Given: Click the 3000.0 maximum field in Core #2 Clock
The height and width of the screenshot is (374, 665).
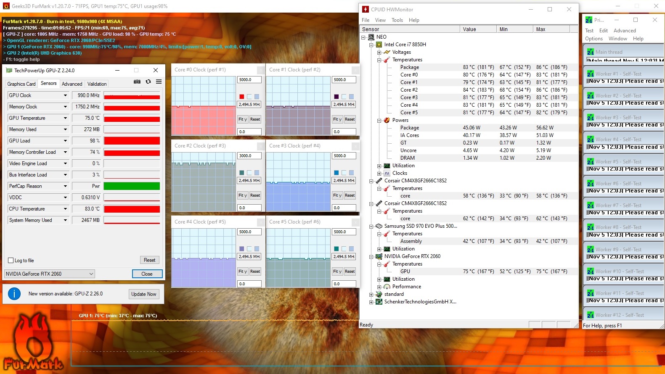Looking at the screenshot, I should [249, 156].
